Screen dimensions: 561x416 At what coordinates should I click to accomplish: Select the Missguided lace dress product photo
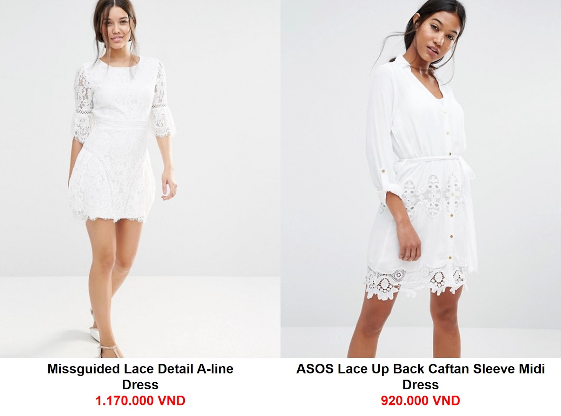pyautogui.click(x=140, y=179)
